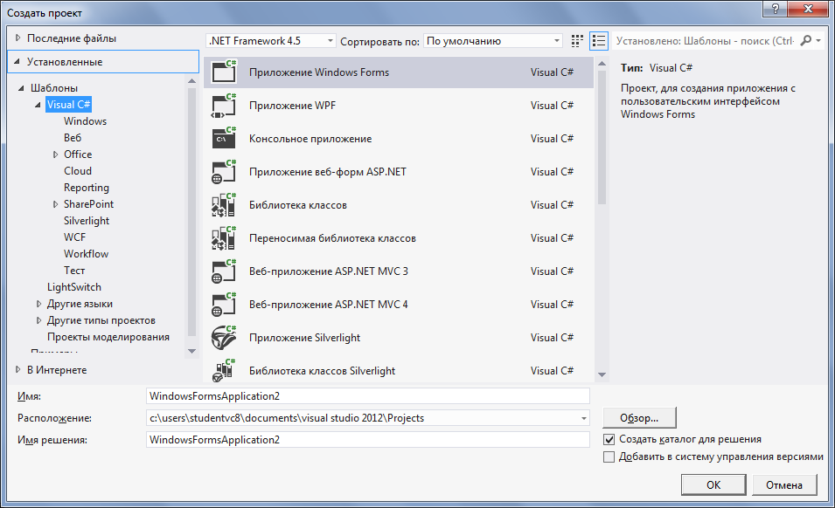Select the Cloud template category
Image resolution: width=835 pixels, height=508 pixels.
click(78, 170)
